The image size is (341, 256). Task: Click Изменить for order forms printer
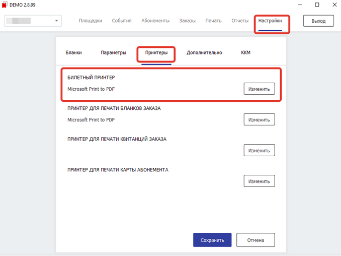pos(259,120)
